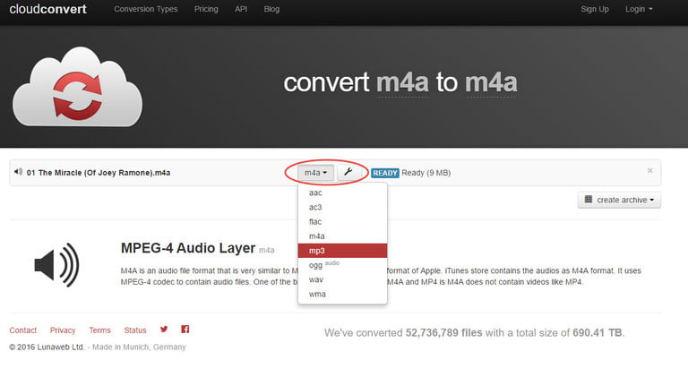Click Sign Up in the header
688x377 pixels.
click(595, 9)
